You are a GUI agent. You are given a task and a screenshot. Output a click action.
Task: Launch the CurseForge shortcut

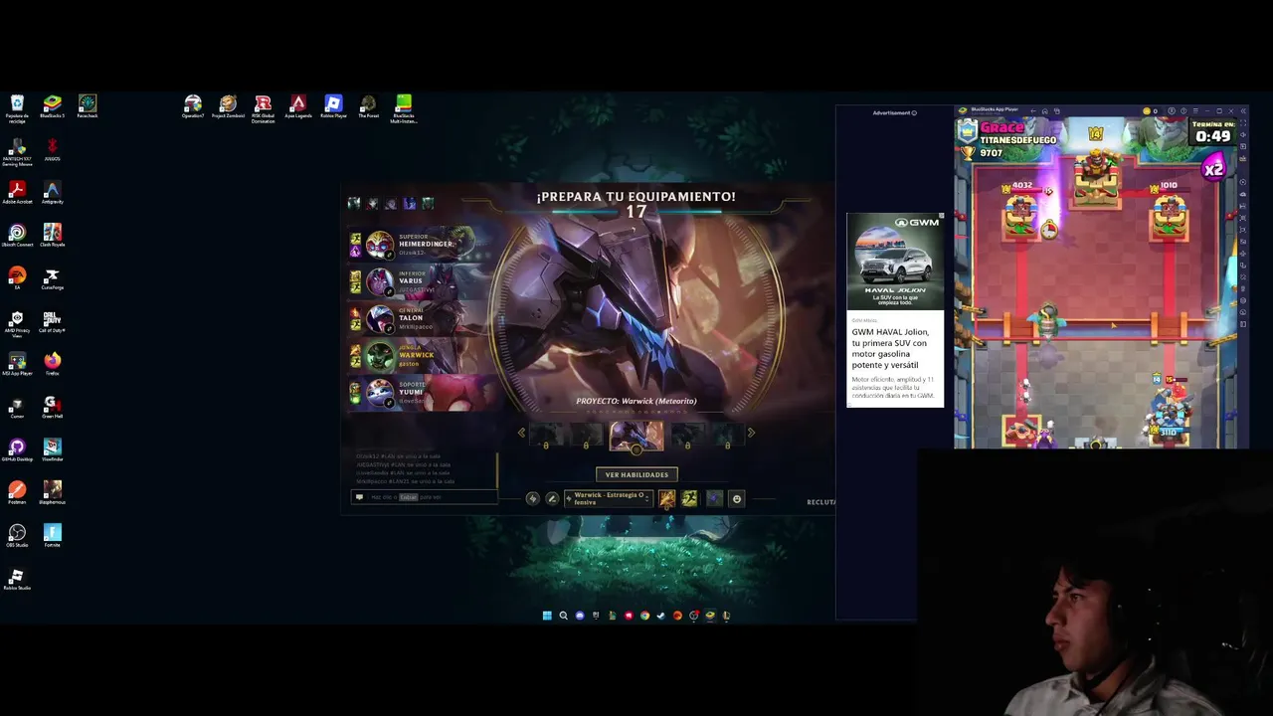point(53,277)
